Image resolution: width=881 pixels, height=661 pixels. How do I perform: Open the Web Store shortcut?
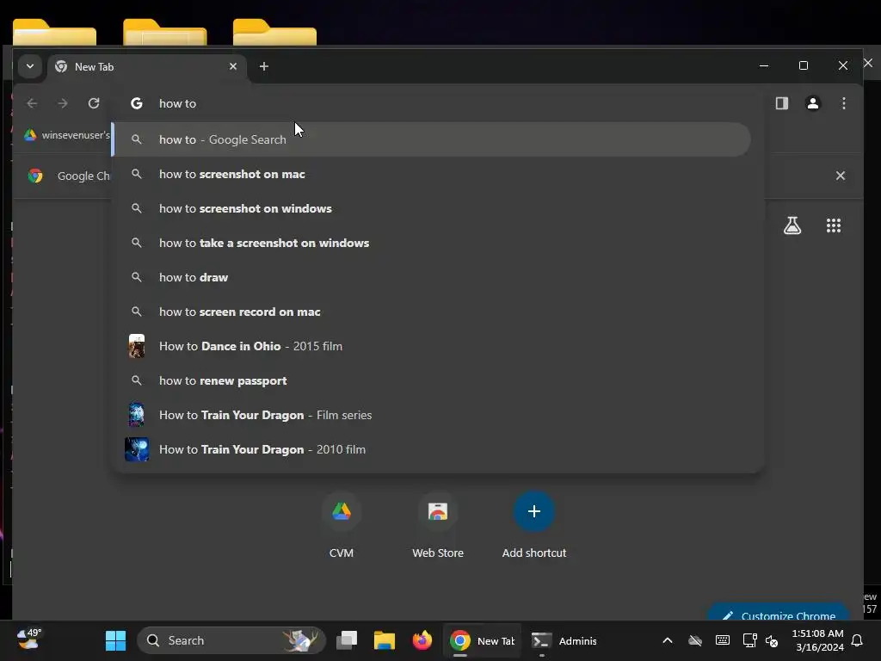438,525
